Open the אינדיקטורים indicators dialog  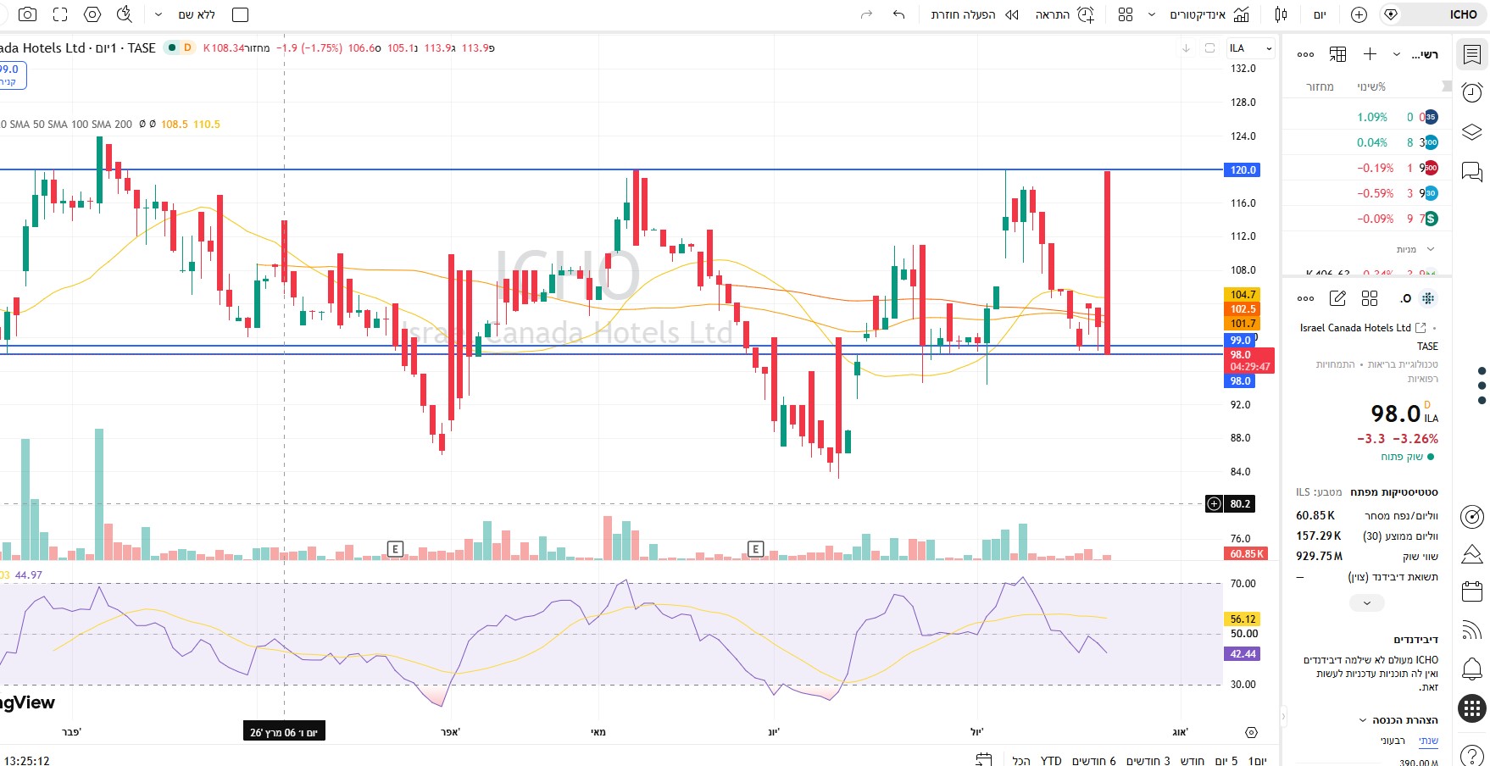1209,14
